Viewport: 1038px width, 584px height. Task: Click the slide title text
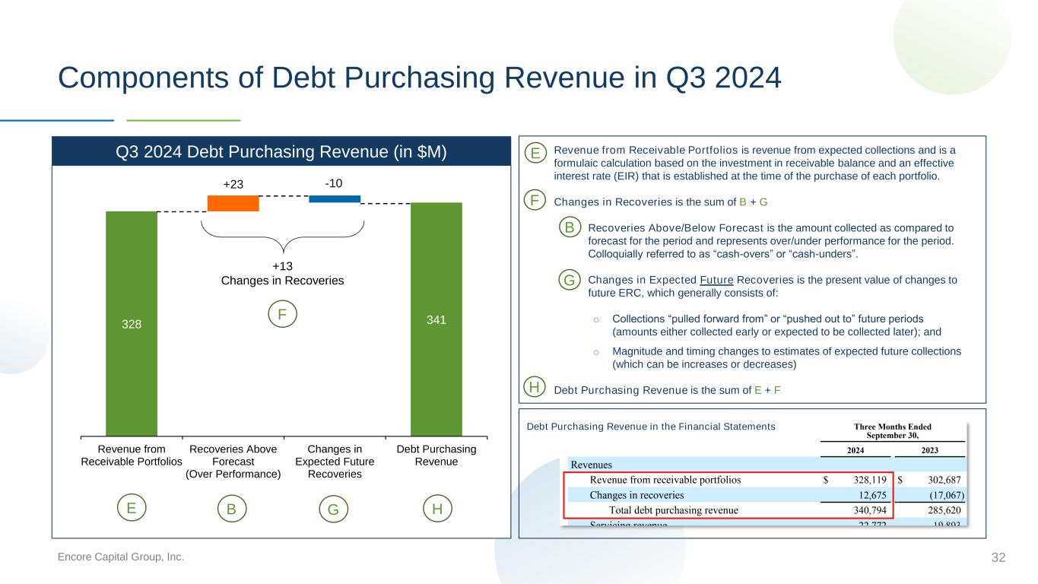420,78
